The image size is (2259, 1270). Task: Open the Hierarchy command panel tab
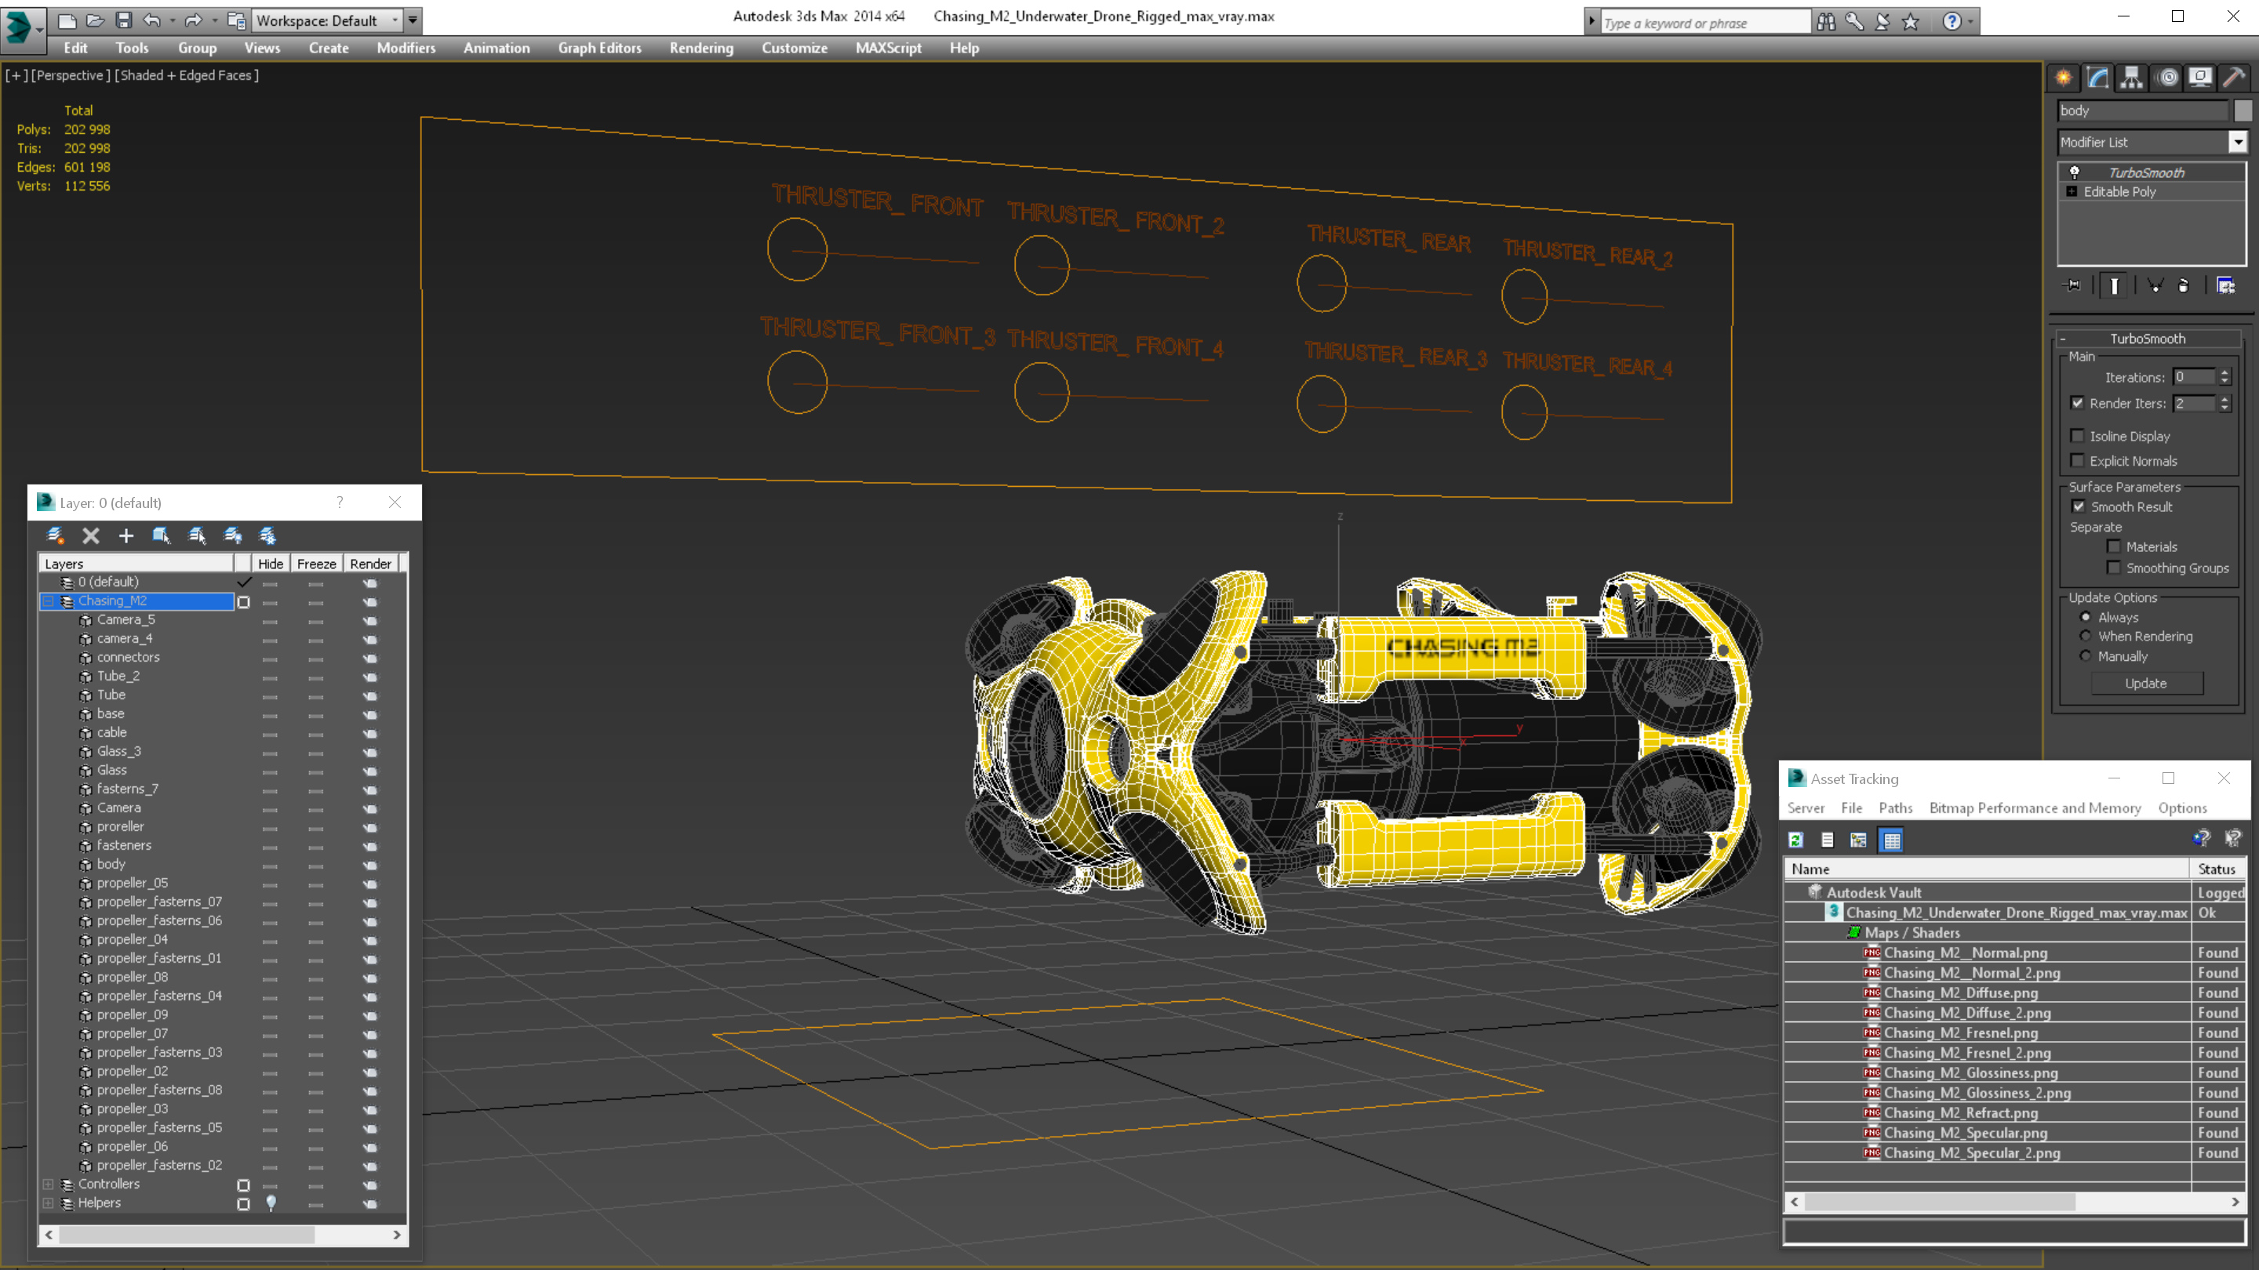click(2132, 77)
